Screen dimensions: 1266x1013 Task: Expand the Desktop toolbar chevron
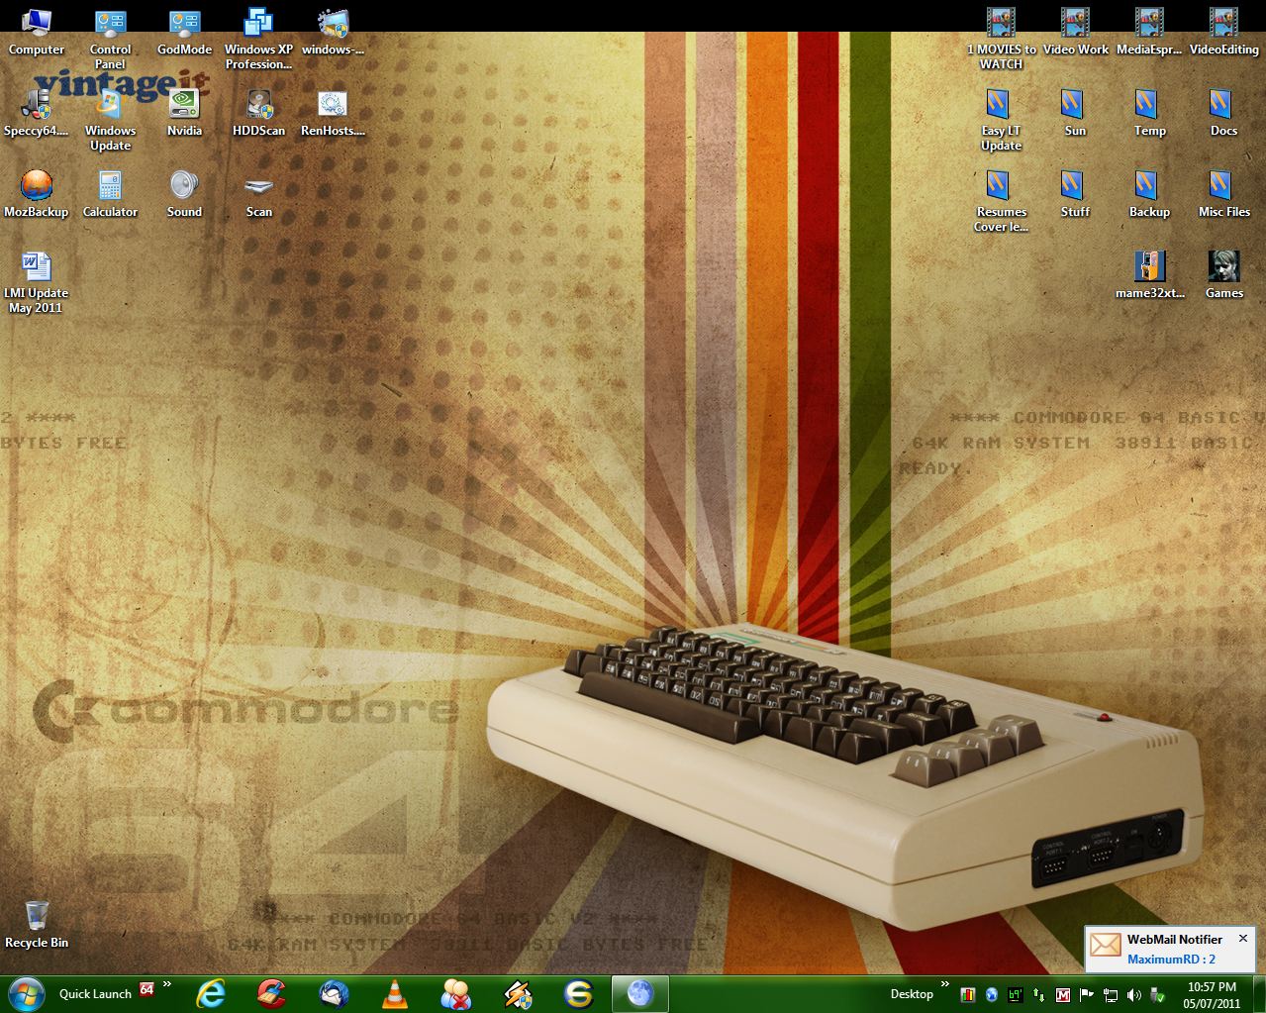tap(945, 985)
